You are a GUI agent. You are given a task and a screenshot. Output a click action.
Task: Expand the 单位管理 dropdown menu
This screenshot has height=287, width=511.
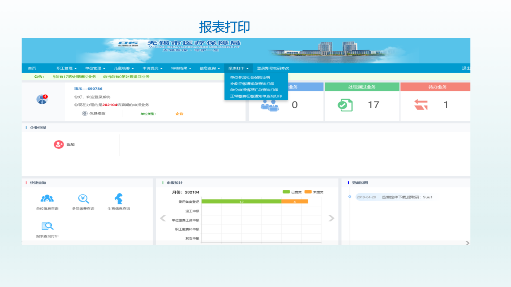coord(95,68)
